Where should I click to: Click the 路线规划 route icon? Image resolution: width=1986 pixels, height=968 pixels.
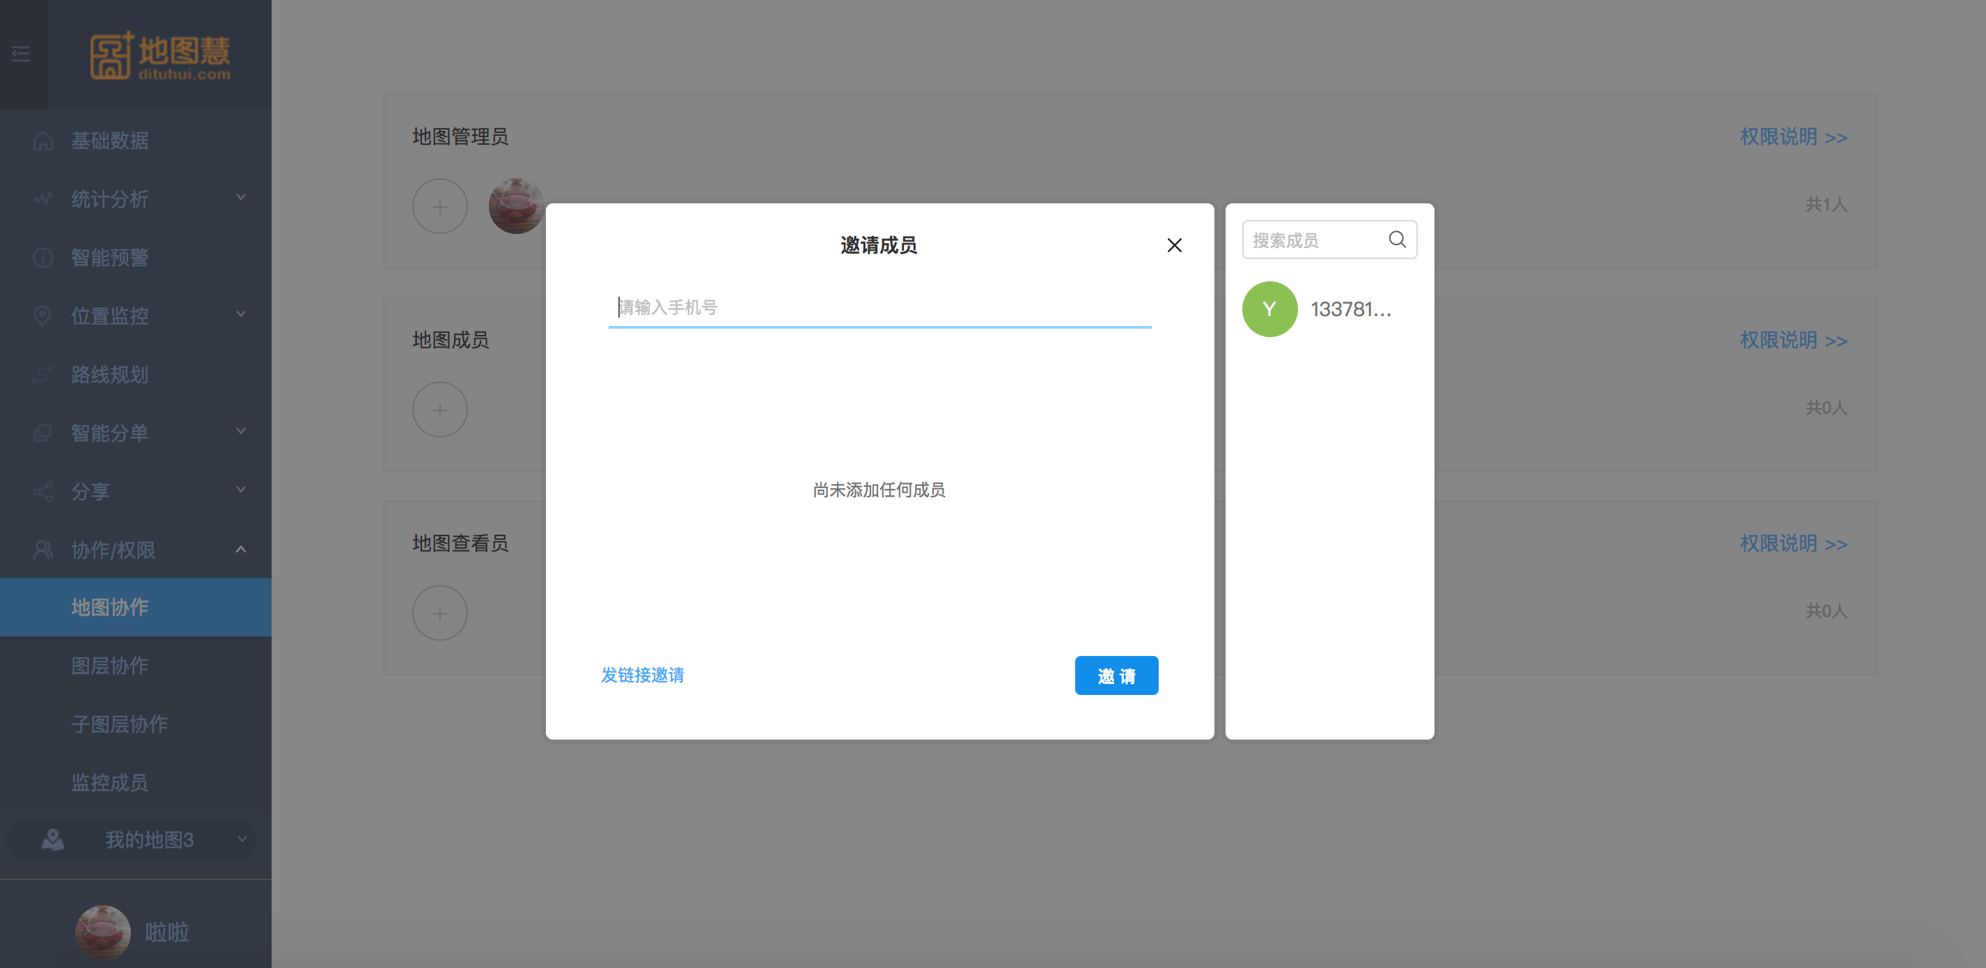coord(43,375)
